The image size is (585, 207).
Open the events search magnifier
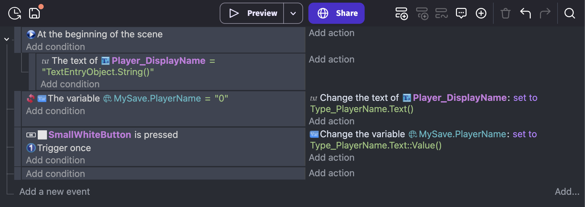pyautogui.click(x=569, y=13)
